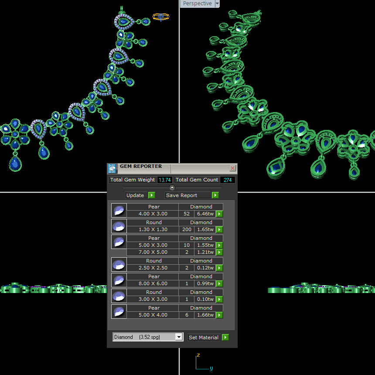The height and width of the screenshot is (375, 375).
Task: Click the Save Report button
Action: (x=191, y=195)
